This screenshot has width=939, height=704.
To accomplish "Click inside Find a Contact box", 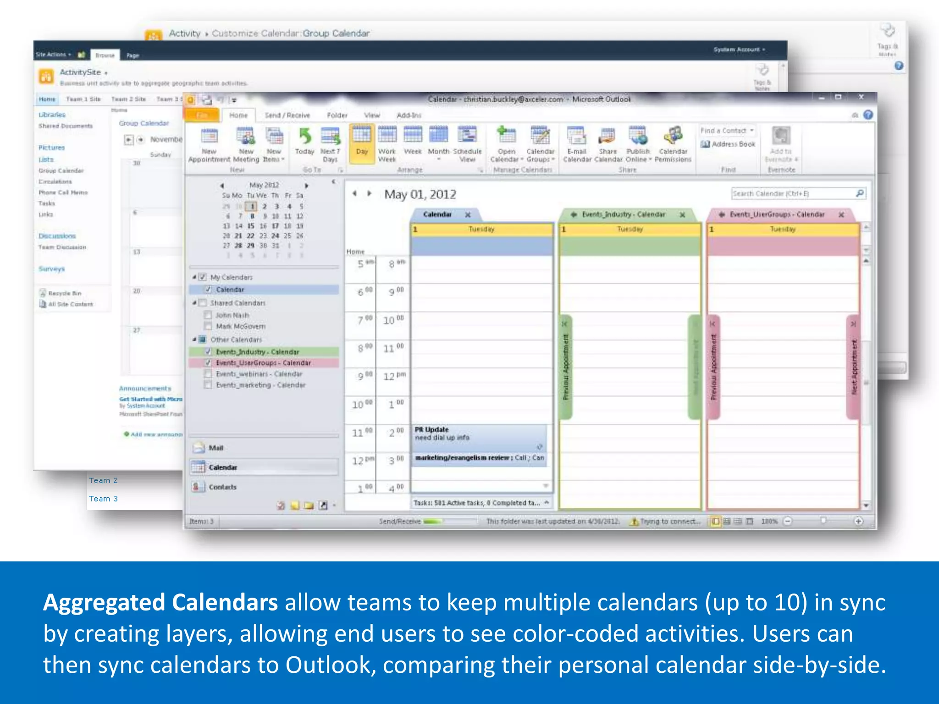I will tap(728, 131).
